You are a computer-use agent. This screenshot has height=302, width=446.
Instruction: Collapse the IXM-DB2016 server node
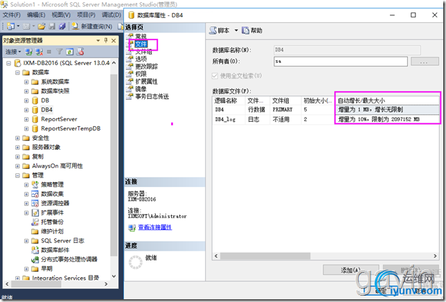[8, 63]
